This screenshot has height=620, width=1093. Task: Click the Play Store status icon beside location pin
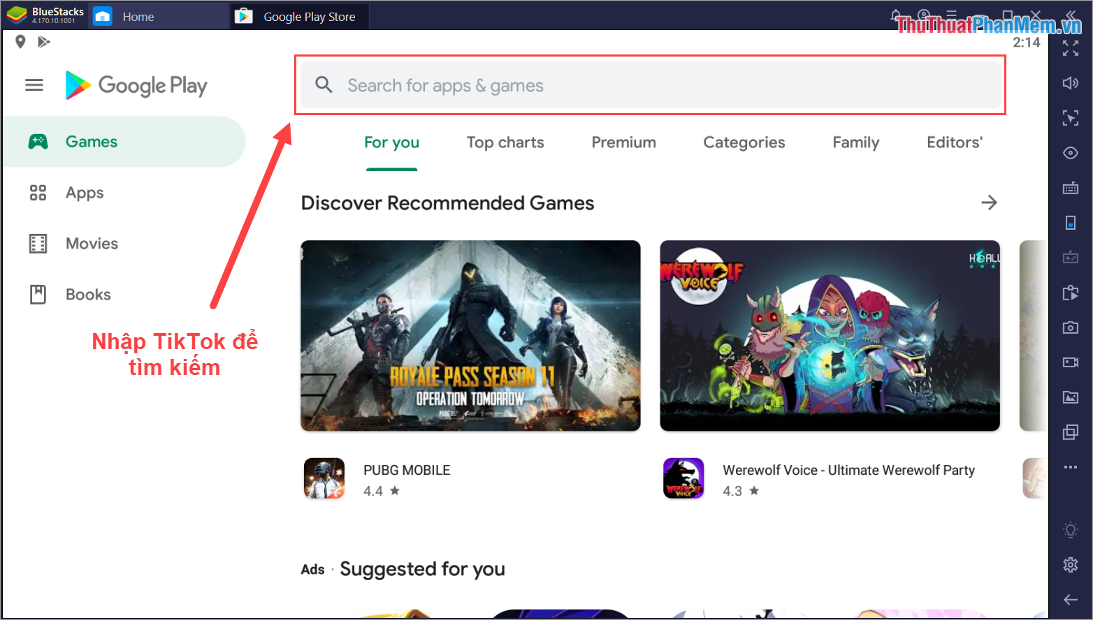pos(44,42)
